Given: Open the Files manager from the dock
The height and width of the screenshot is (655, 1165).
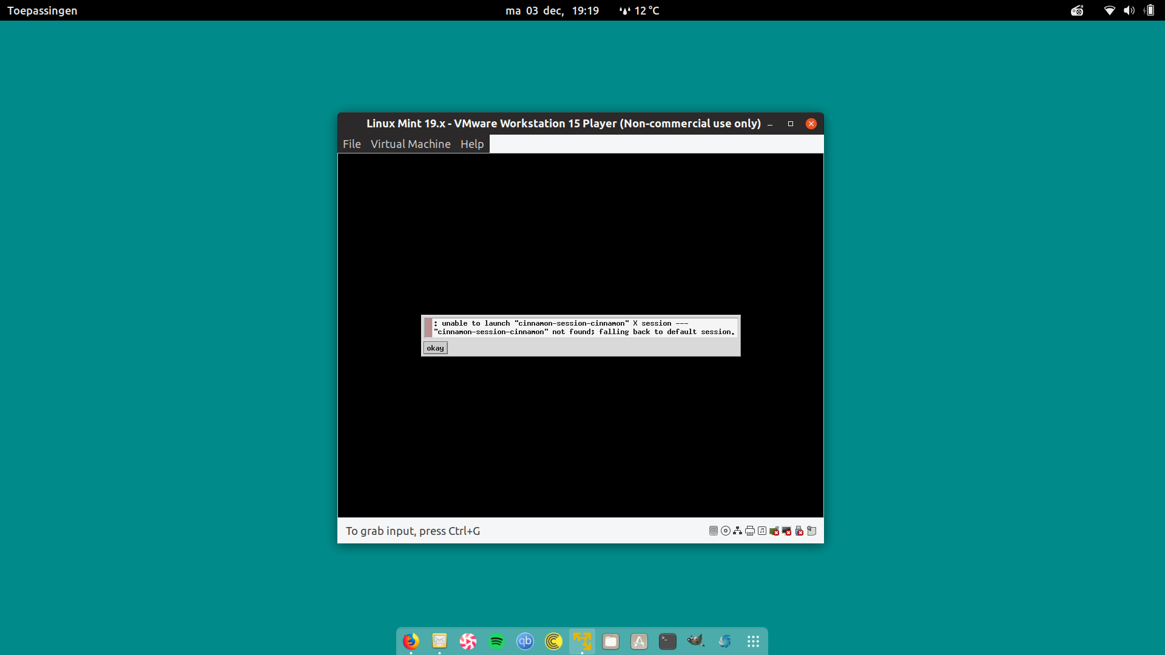Looking at the screenshot, I should [x=610, y=641].
